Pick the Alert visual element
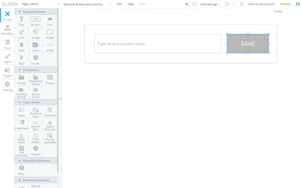This screenshot has width=302, height=188. (x=22, y=47)
